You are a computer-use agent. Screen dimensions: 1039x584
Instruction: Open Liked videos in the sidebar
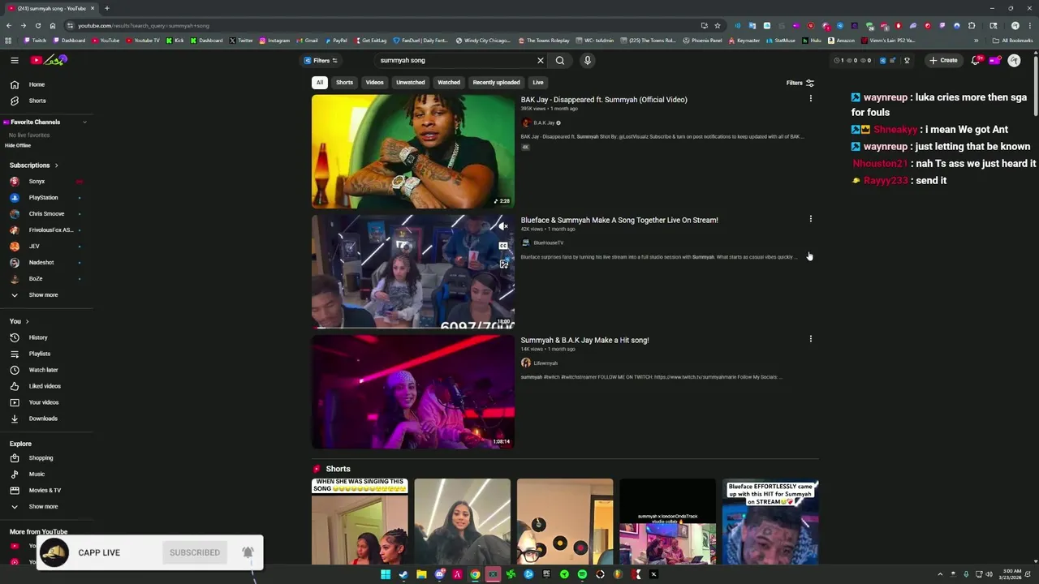coord(46,386)
